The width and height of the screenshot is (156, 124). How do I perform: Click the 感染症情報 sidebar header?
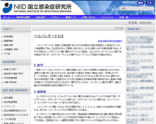[9, 62]
